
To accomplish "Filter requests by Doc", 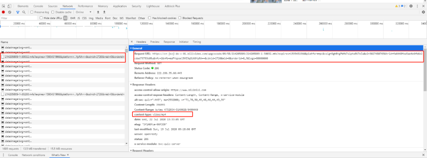I will (x=115, y=18).
